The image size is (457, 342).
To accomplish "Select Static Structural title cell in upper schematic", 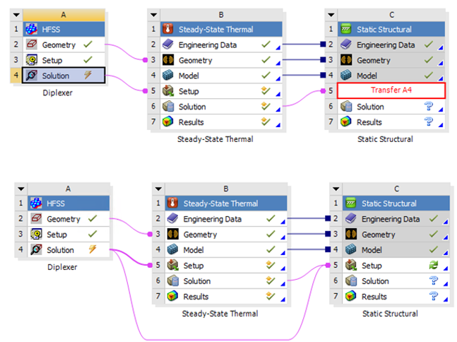I will pyautogui.click(x=391, y=29).
